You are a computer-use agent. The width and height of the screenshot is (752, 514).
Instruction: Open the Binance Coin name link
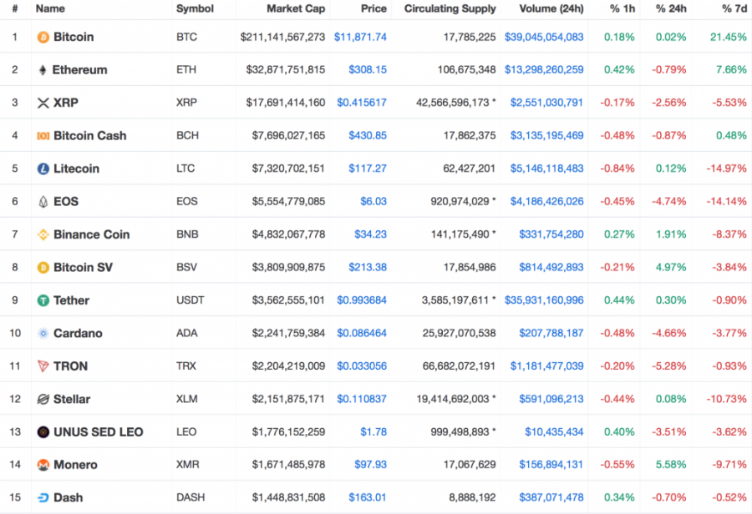(92, 234)
